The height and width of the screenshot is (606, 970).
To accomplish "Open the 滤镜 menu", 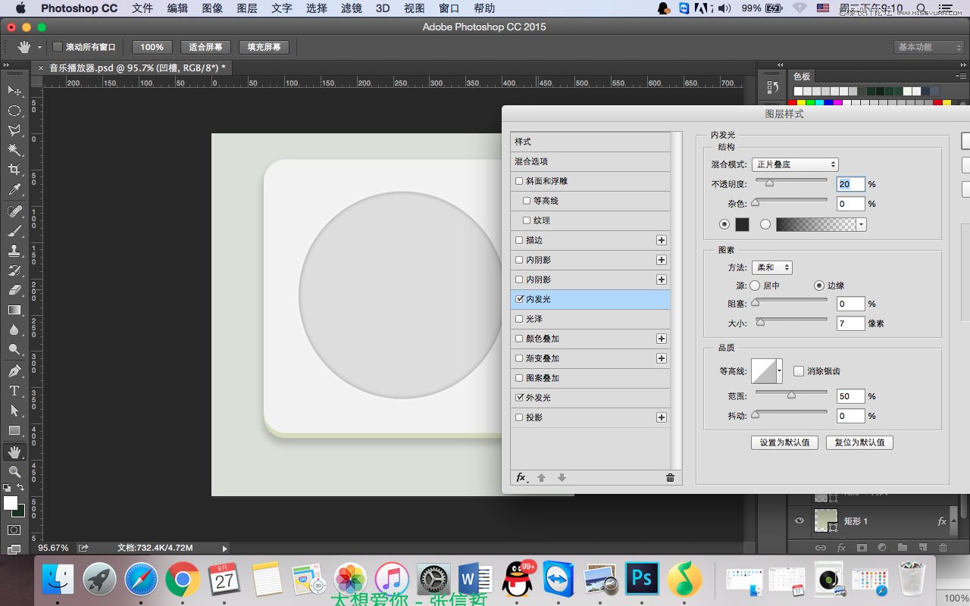I will point(351,8).
